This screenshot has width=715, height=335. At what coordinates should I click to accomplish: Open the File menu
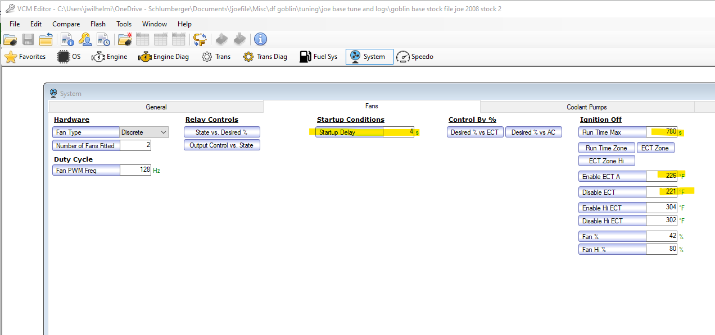(x=15, y=24)
